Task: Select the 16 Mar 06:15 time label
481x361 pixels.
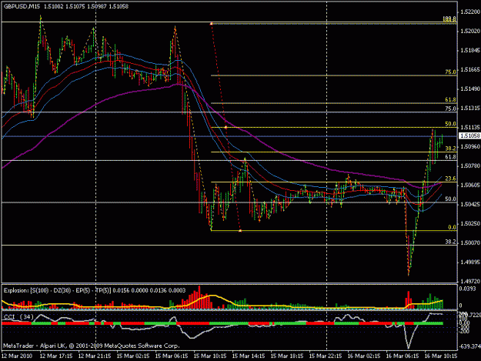Action: pos(403,356)
